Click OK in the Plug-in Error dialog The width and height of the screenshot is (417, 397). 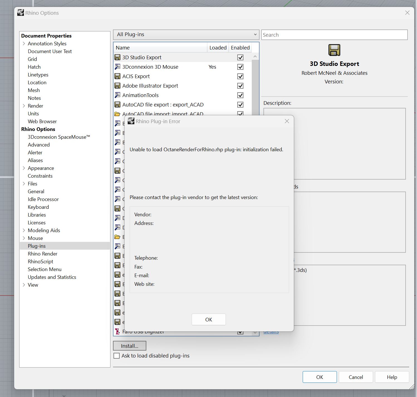coord(209,319)
